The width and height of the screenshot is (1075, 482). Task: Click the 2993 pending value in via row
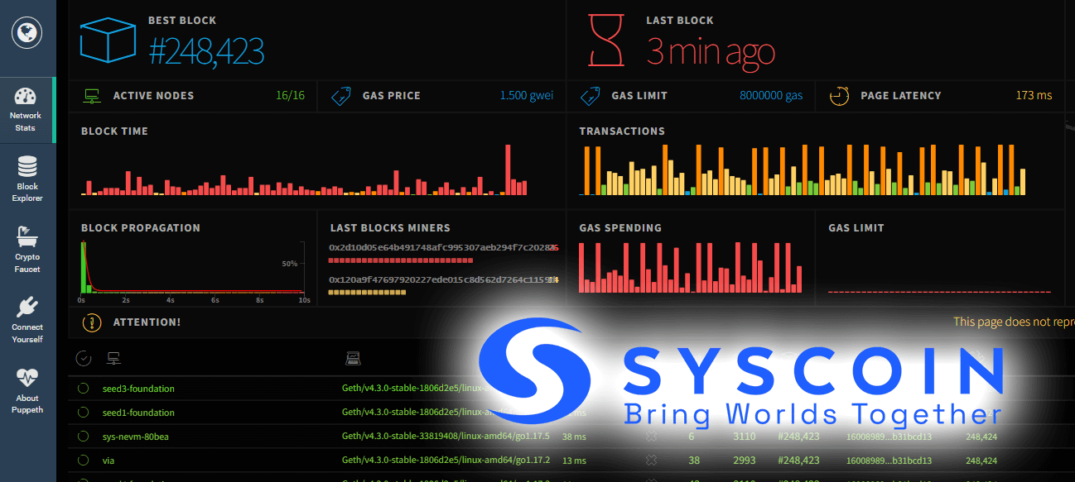pos(744,461)
